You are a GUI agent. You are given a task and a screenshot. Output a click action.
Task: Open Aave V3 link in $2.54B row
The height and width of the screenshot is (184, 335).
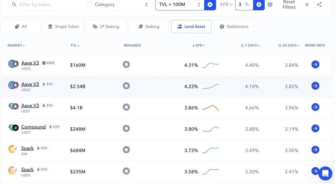pos(30,84)
